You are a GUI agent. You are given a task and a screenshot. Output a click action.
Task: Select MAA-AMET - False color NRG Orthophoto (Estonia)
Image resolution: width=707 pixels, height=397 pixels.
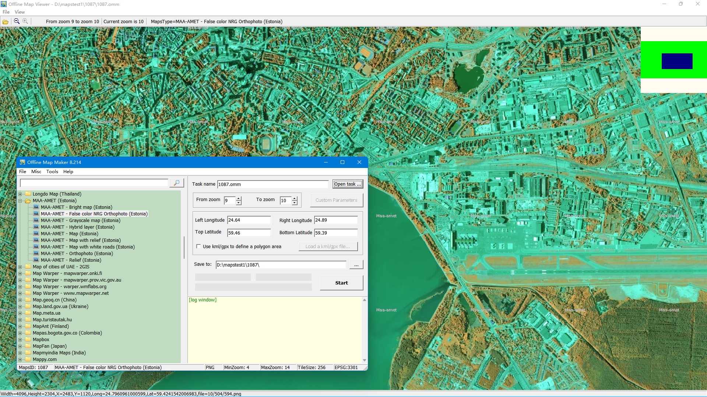94,214
